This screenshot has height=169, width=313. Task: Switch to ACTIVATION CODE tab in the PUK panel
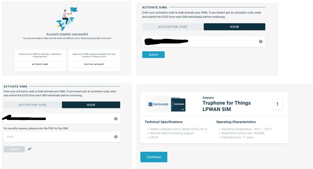click(33, 105)
